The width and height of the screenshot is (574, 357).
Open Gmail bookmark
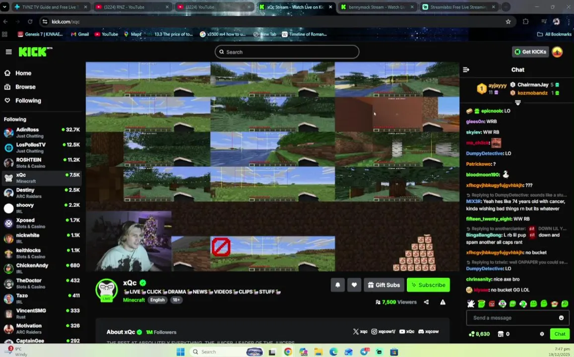(x=80, y=34)
